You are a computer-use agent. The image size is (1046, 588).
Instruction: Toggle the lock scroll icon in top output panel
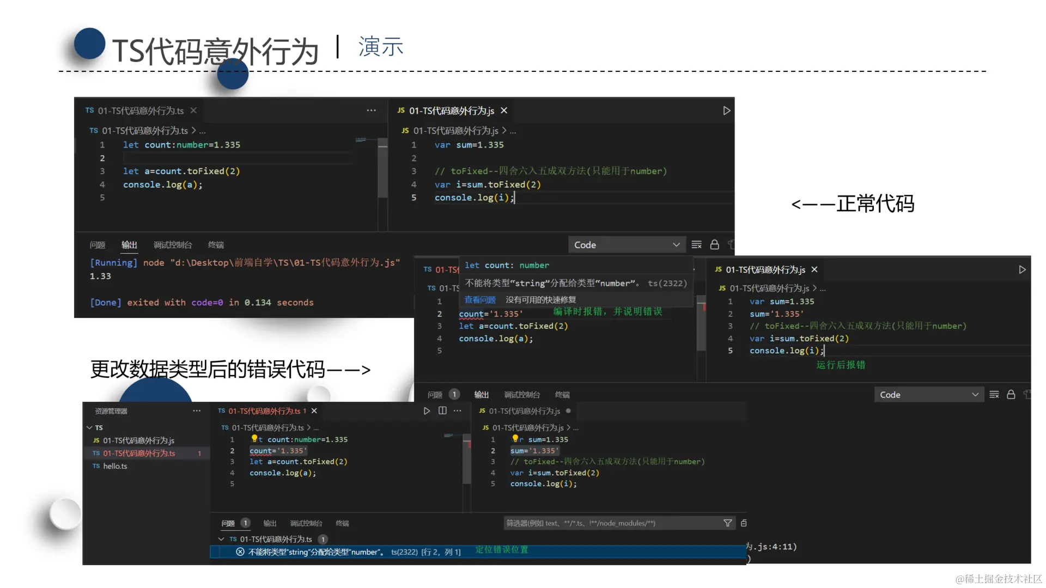(714, 245)
